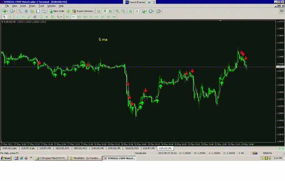Launch the Strategy Tester
Image resolution: width=285 pixels, height=181 pixels.
[x=44, y=11]
